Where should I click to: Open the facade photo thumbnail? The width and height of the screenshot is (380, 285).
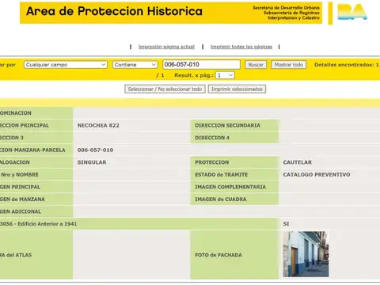click(x=306, y=254)
